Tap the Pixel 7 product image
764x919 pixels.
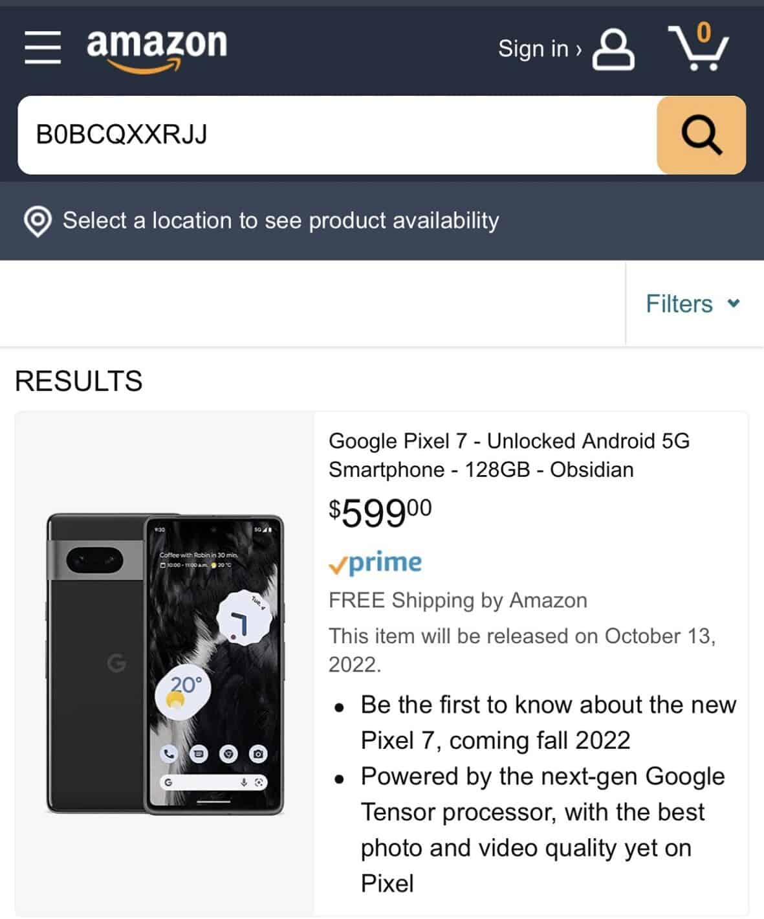point(165,664)
